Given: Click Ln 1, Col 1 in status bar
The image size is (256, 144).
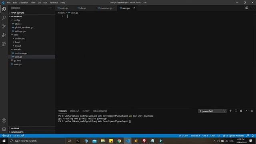Looking at the screenshot, I should [183, 136].
